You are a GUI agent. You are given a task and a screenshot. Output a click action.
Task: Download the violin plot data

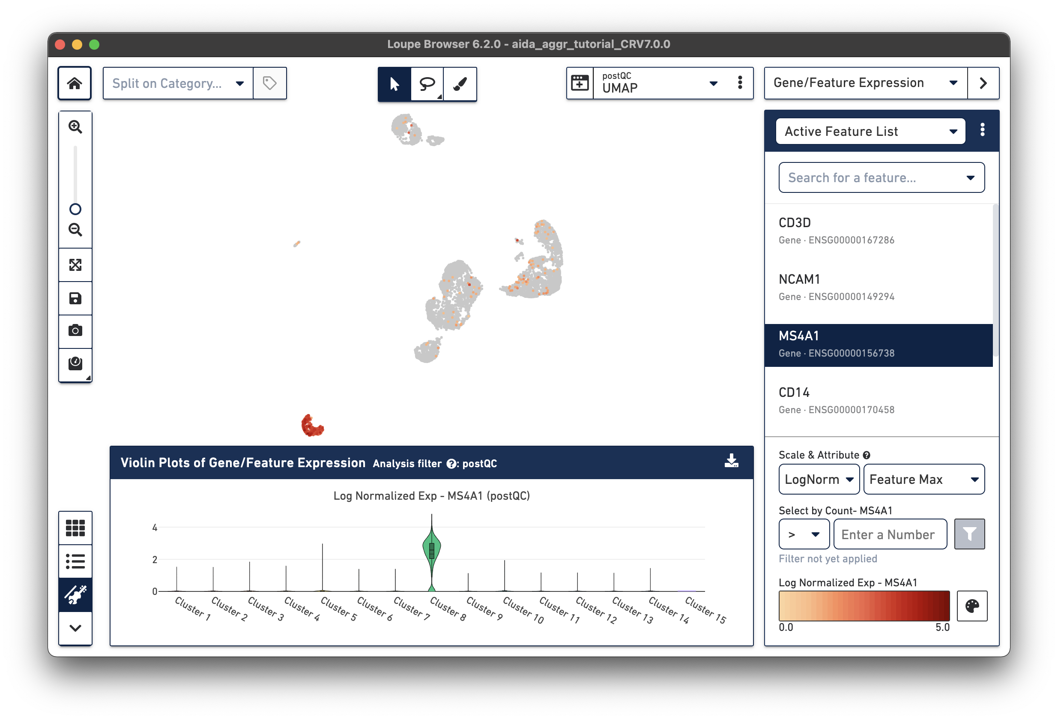coord(731,461)
